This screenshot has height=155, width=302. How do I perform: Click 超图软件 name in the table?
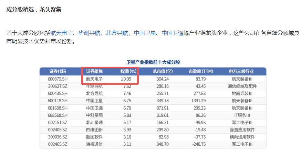pyautogui.click(x=94, y=137)
